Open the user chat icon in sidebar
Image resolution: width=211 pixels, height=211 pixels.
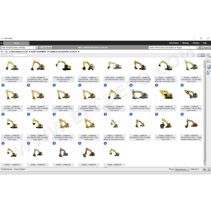209,72
